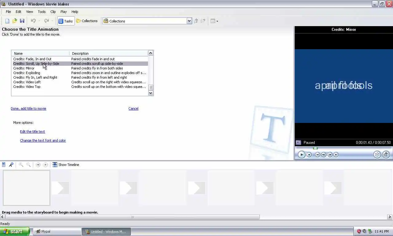393x236 pixels.
Task: Step to the previous frame
Action: (324, 155)
